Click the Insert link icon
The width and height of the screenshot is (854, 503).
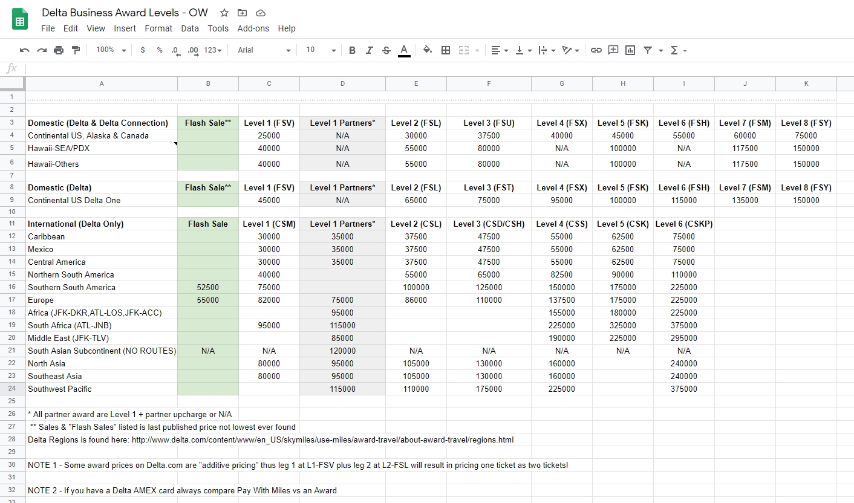coord(596,50)
